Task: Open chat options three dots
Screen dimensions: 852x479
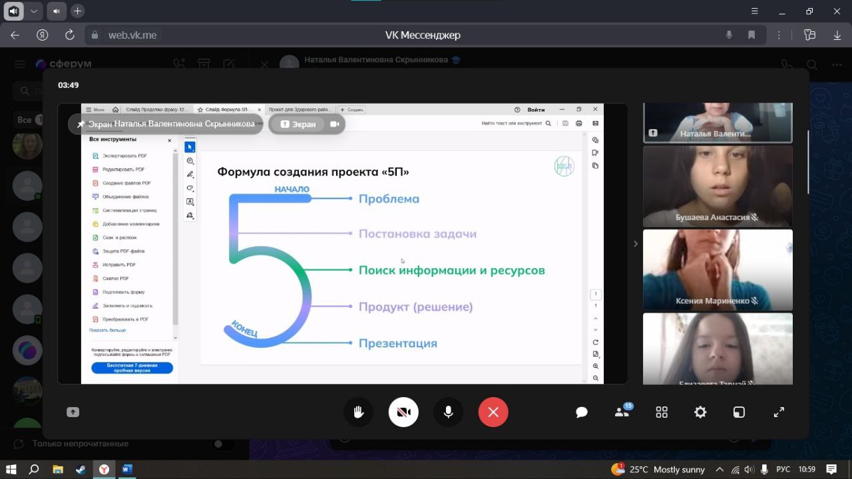Action: pyautogui.click(x=837, y=65)
